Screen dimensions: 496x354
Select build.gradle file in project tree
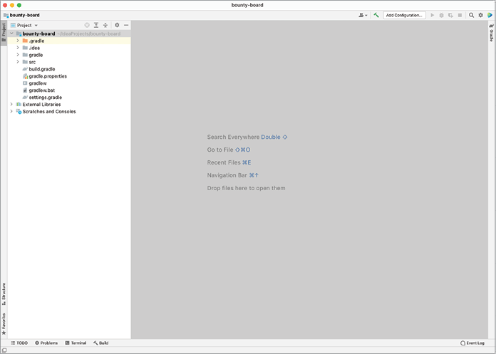click(x=42, y=69)
